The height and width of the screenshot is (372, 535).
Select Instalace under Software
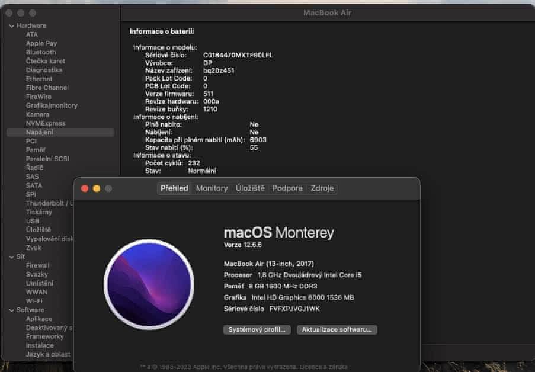tap(40, 345)
